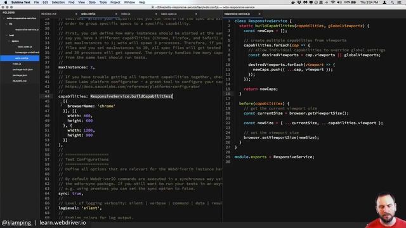
Task: Click the user account icon
Action: [384, 3]
